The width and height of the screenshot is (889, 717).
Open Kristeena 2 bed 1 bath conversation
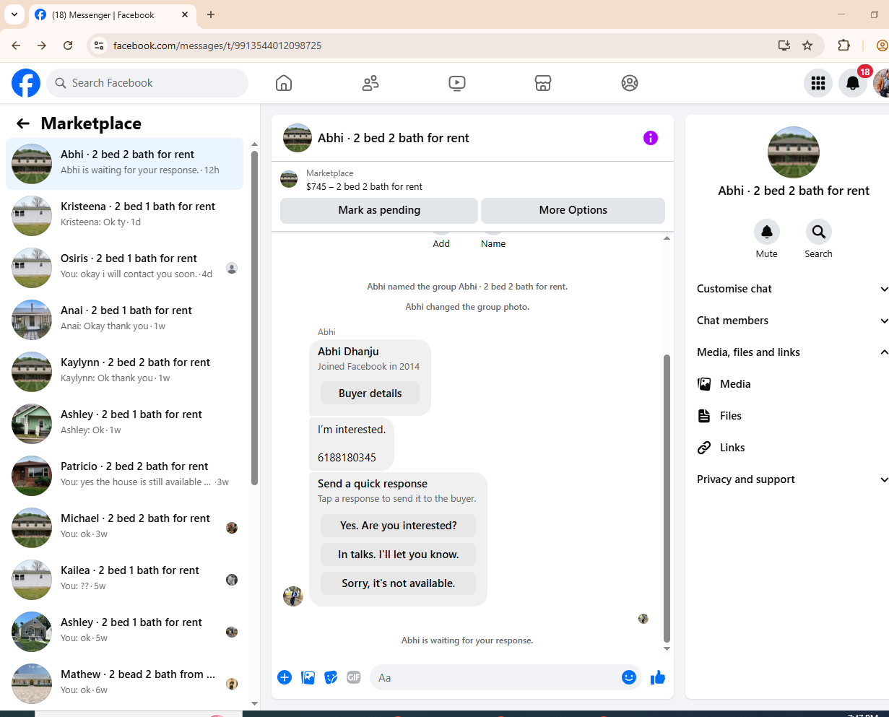[x=125, y=216]
